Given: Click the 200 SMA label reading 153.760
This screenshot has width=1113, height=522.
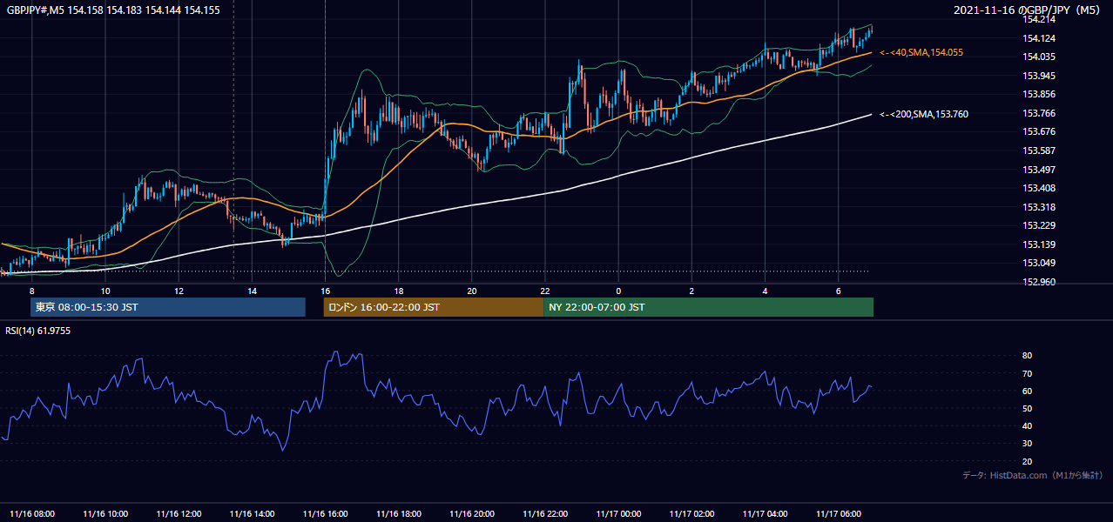Looking at the screenshot, I should coord(924,114).
